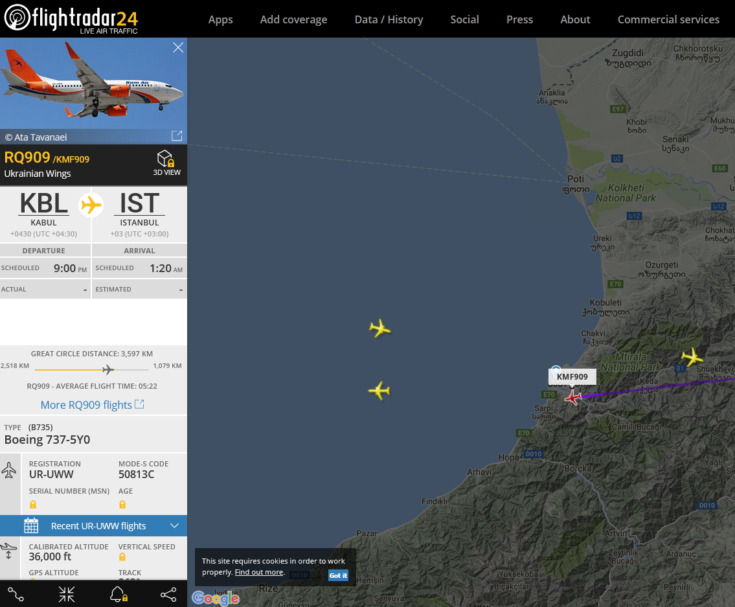Click the upper yellow plane over the sea
The image size is (735, 607).
pyautogui.click(x=379, y=328)
